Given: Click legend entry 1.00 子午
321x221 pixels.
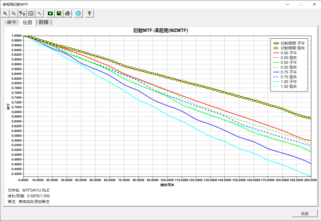Looking at the screenshot, I should (285, 82).
